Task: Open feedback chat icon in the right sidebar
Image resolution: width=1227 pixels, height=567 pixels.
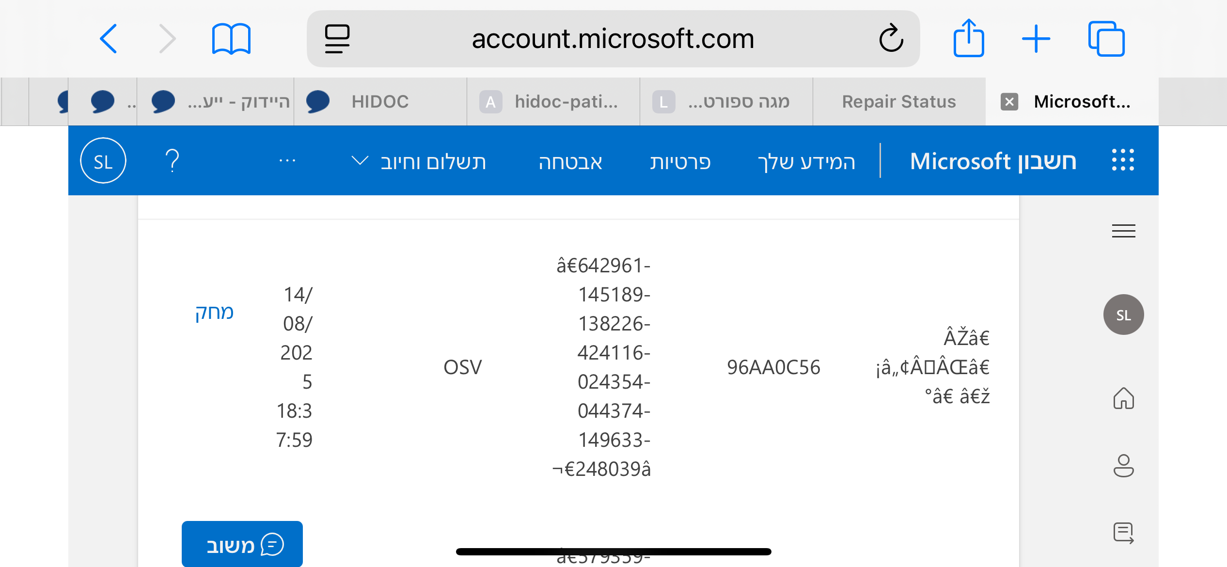Action: click(x=1123, y=532)
